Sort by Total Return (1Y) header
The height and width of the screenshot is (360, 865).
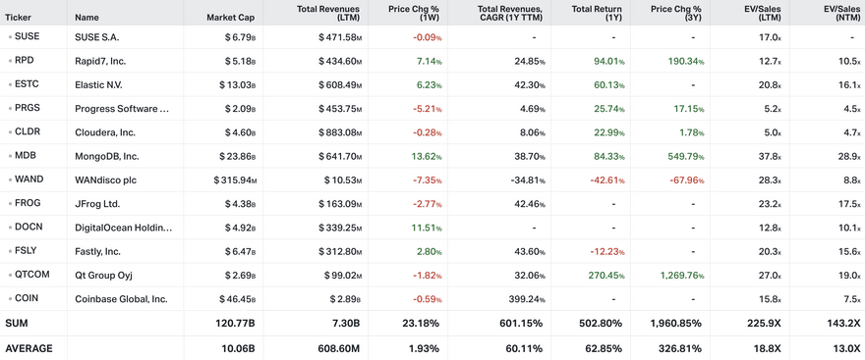[x=597, y=13]
